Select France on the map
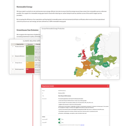 click(86, 65)
